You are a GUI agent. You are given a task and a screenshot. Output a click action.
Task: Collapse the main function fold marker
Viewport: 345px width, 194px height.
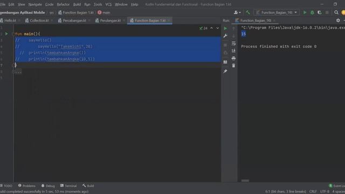coord(13,33)
